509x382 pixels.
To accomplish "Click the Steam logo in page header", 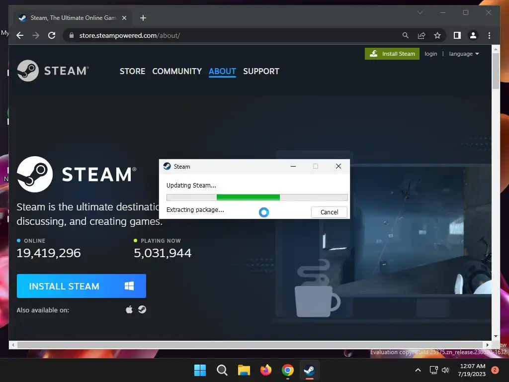I will coord(53,71).
